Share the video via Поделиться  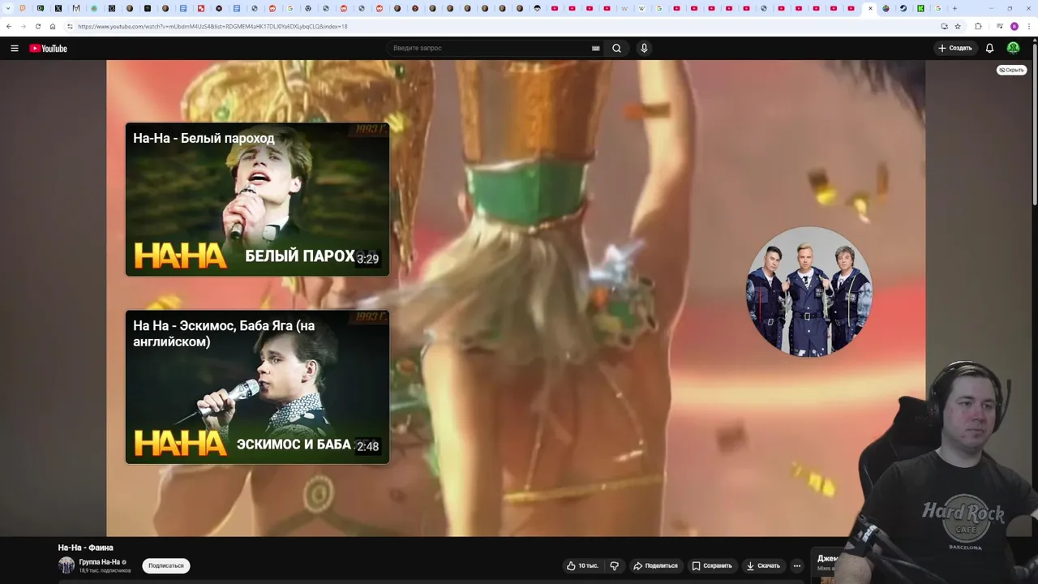click(655, 565)
